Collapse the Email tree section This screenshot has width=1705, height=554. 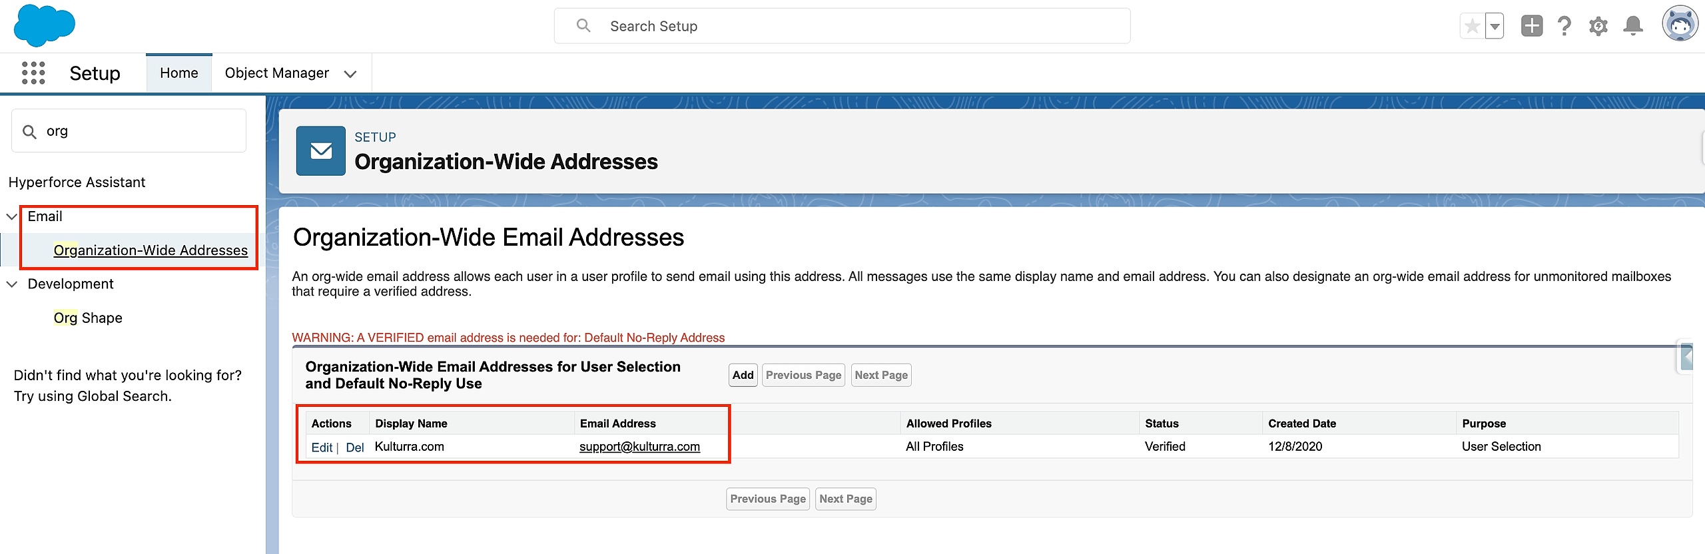[12, 216]
